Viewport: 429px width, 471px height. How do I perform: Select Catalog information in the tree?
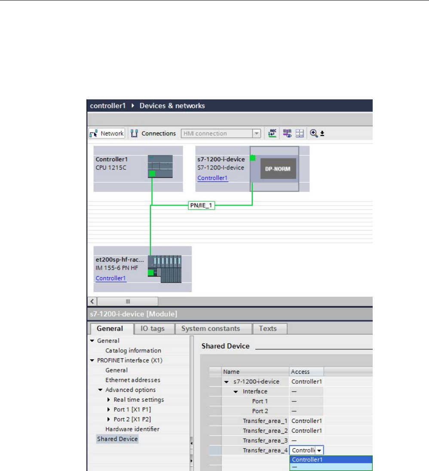133,351
